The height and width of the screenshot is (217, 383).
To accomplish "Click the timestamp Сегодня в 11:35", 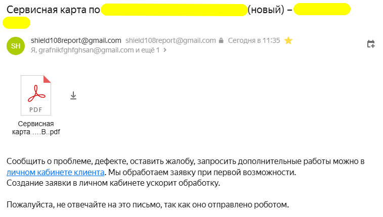I will (254, 41).
